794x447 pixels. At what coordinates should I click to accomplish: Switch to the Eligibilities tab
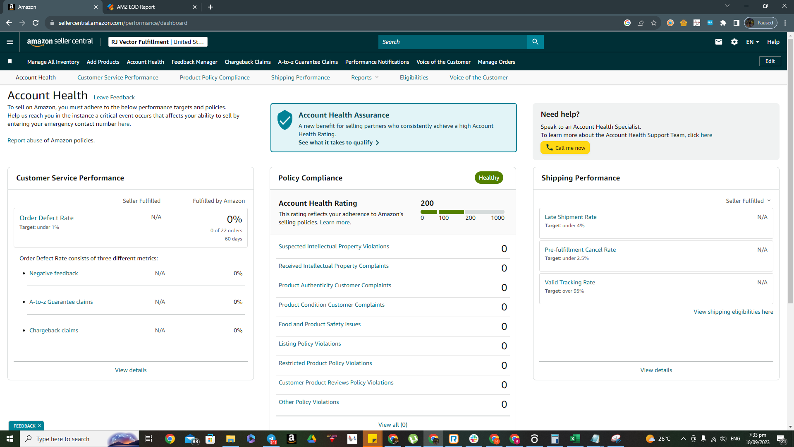(414, 77)
